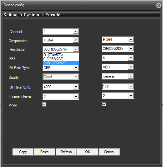This screenshot has height=167, width=163.
Task: Open sub stream CIF(352x288) resolution dropdown
Action: tap(118, 49)
